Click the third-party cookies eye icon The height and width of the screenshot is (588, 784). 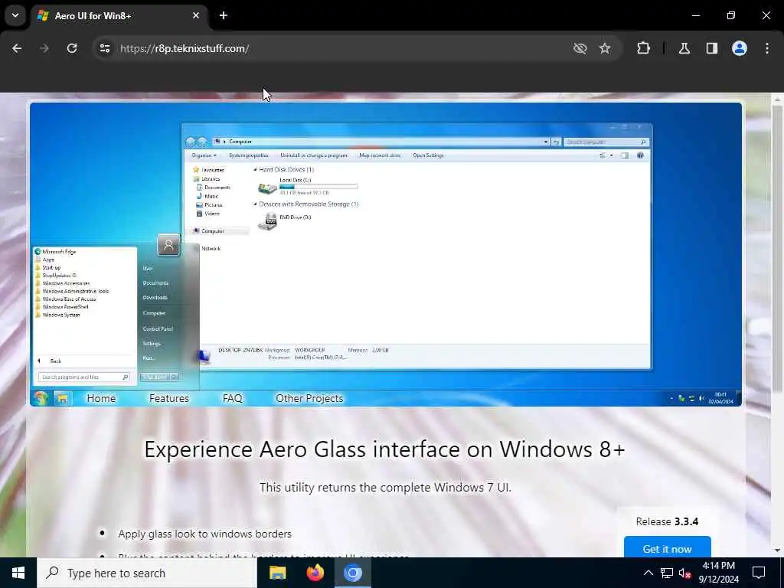(580, 48)
